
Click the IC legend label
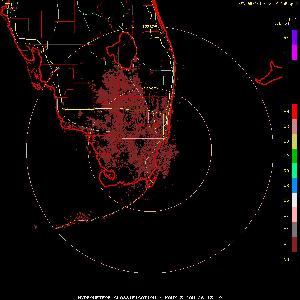tap(286, 215)
